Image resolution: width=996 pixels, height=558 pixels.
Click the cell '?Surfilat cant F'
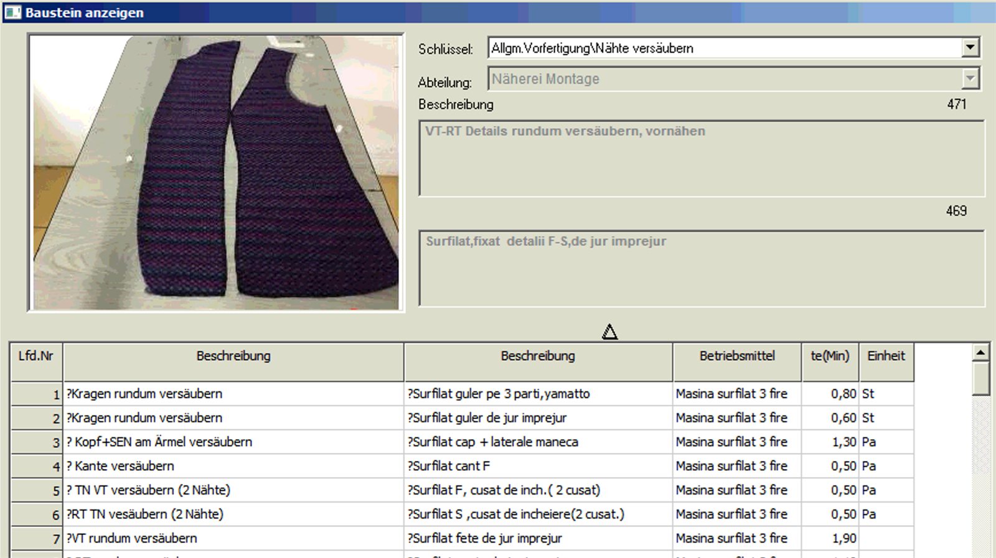[538, 466]
